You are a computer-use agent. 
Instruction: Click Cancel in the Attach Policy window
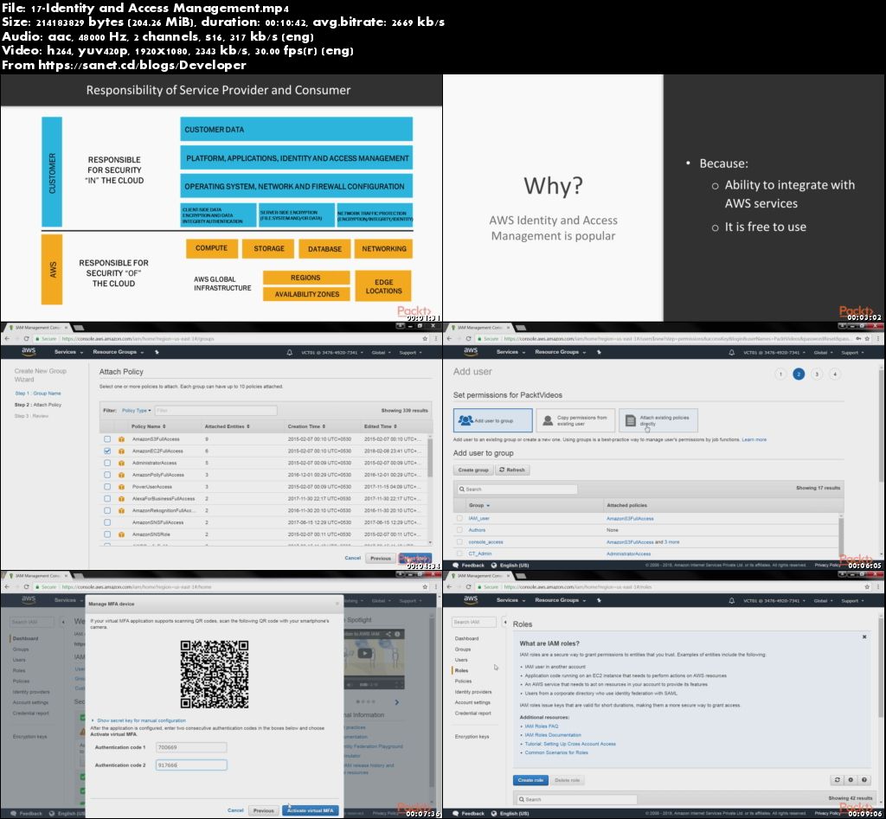click(x=353, y=558)
